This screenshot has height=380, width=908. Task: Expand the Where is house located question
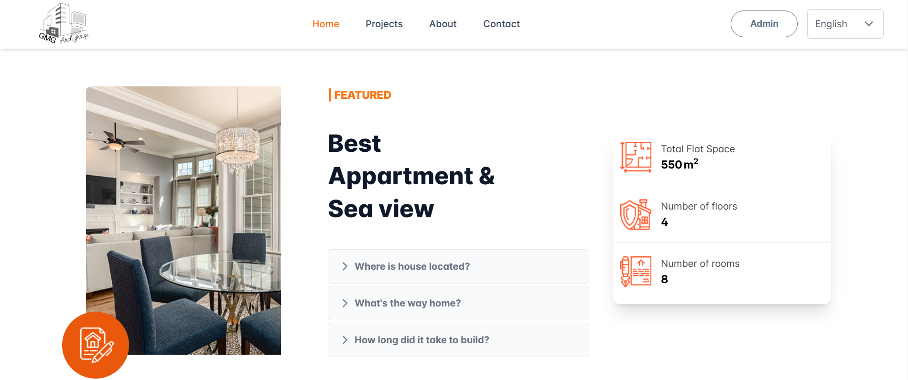[x=458, y=266]
